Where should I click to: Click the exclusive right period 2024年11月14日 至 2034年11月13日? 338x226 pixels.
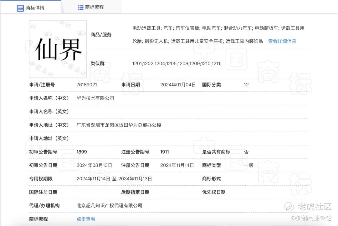pos(114,179)
